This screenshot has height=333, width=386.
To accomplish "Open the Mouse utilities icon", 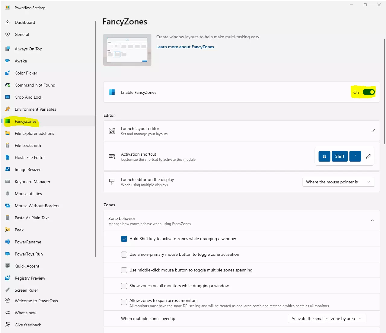I will click(8, 194).
